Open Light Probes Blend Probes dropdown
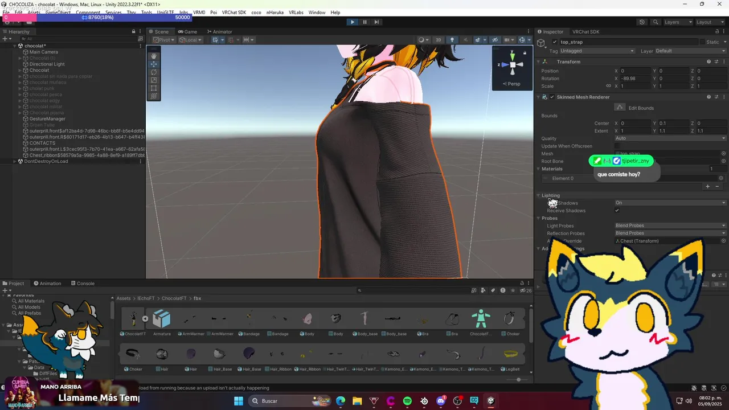 670,225
